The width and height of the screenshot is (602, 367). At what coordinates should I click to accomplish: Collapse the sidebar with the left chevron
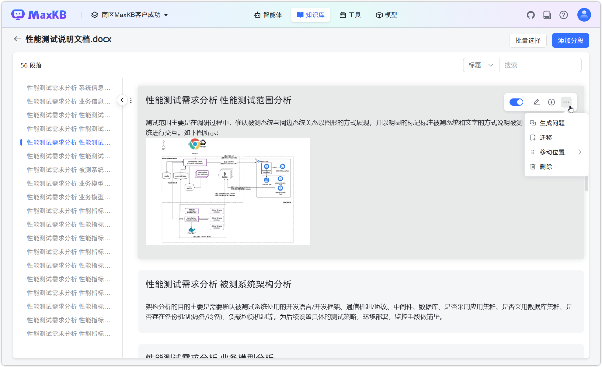click(122, 100)
